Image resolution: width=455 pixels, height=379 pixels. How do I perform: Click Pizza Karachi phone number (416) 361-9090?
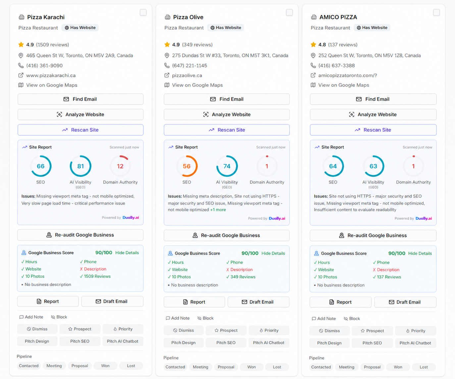[44, 66]
